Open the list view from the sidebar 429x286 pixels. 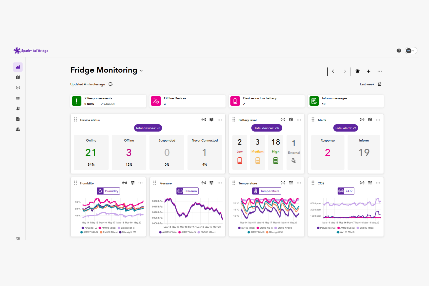(x=18, y=98)
